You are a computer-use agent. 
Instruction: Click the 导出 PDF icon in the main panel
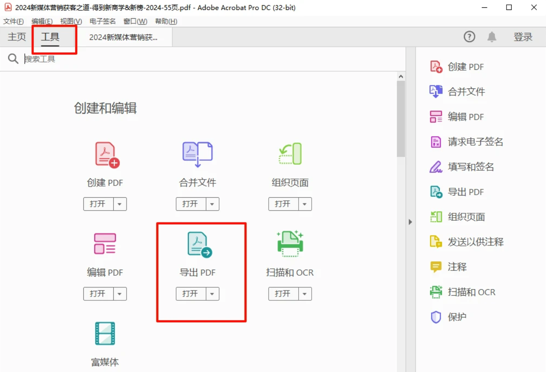point(199,245)
